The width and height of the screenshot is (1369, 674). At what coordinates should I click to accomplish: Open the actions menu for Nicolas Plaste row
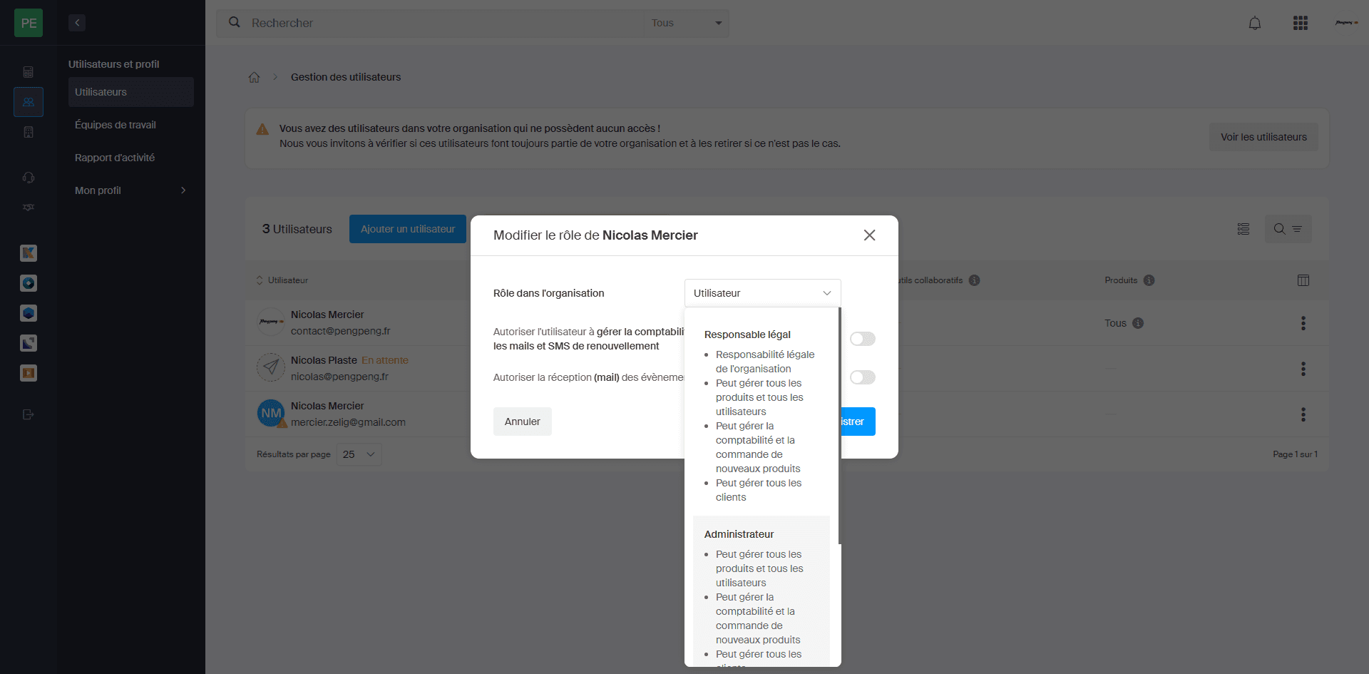click(x=1303, y=369)
